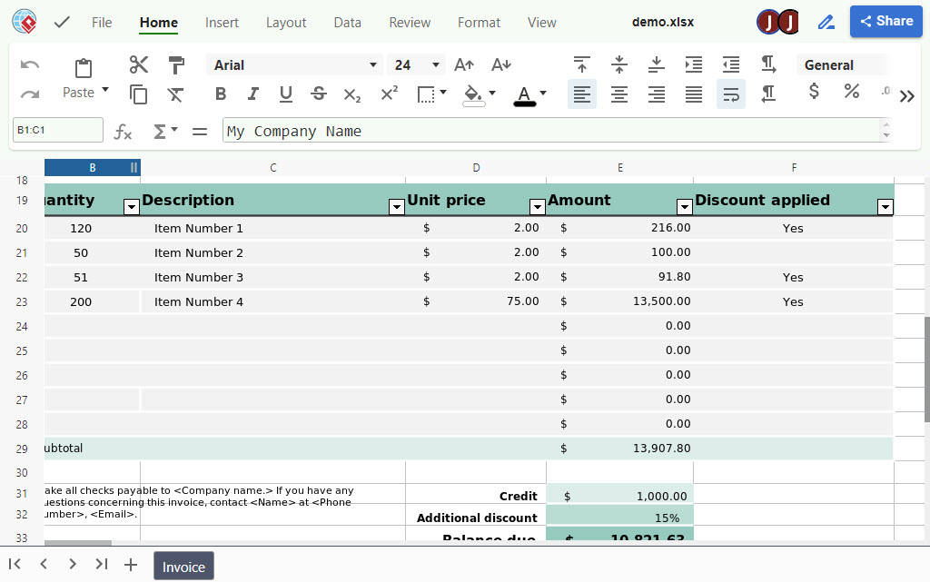
Task: Expand the Arial font name dropdown
Action: (x=372, y=64)
